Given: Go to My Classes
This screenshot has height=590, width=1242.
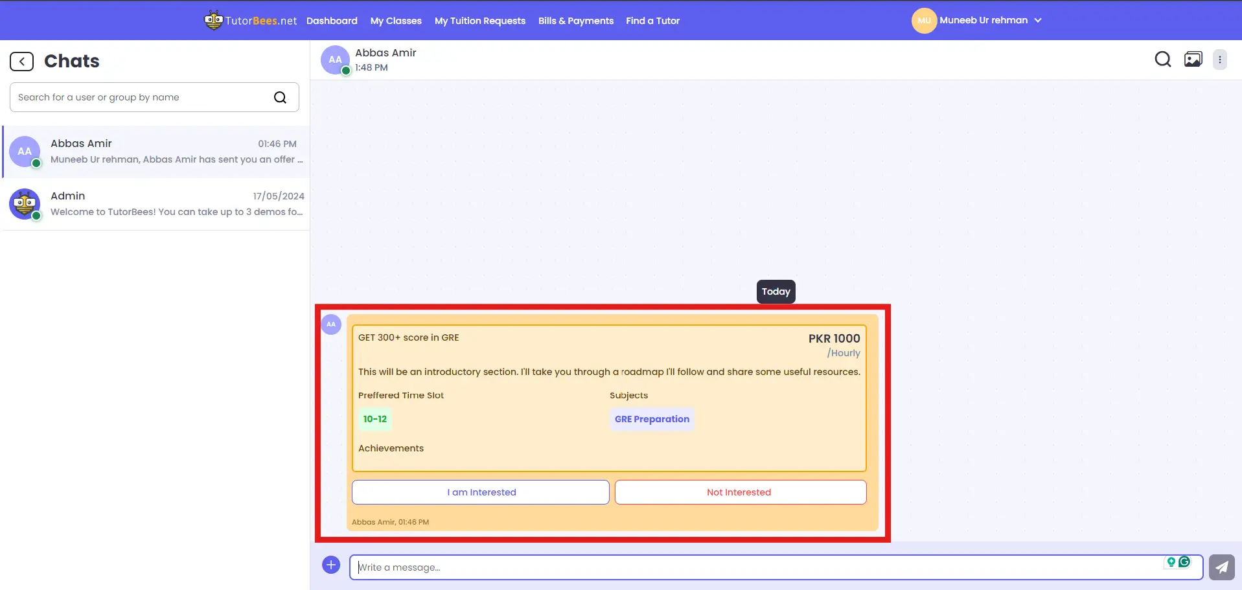Looking at the screenshot, I should coord(396,21).
